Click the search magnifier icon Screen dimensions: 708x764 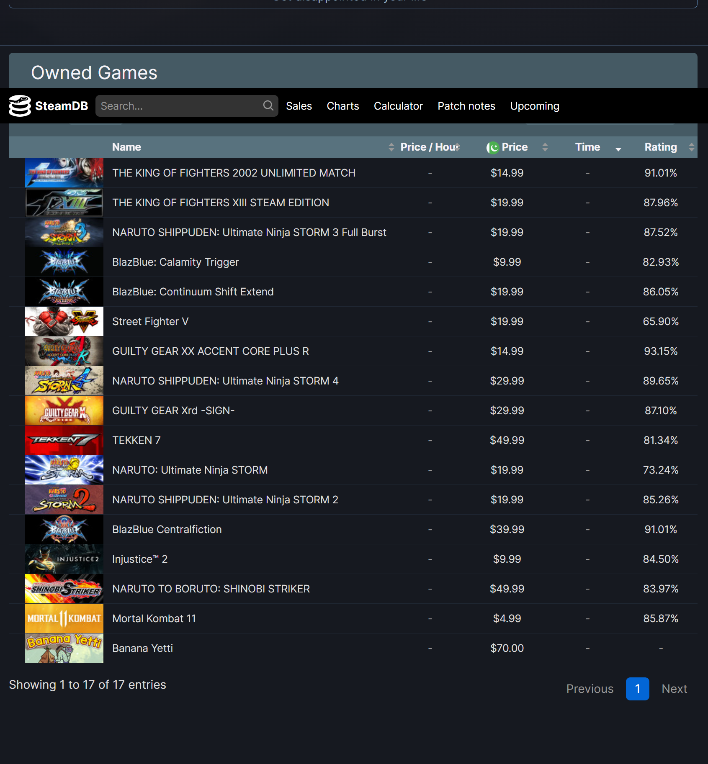(268, 106)
